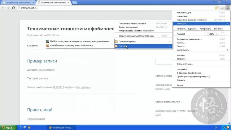
Task: Close the second browser tab
Action: (x=68, y=3)
